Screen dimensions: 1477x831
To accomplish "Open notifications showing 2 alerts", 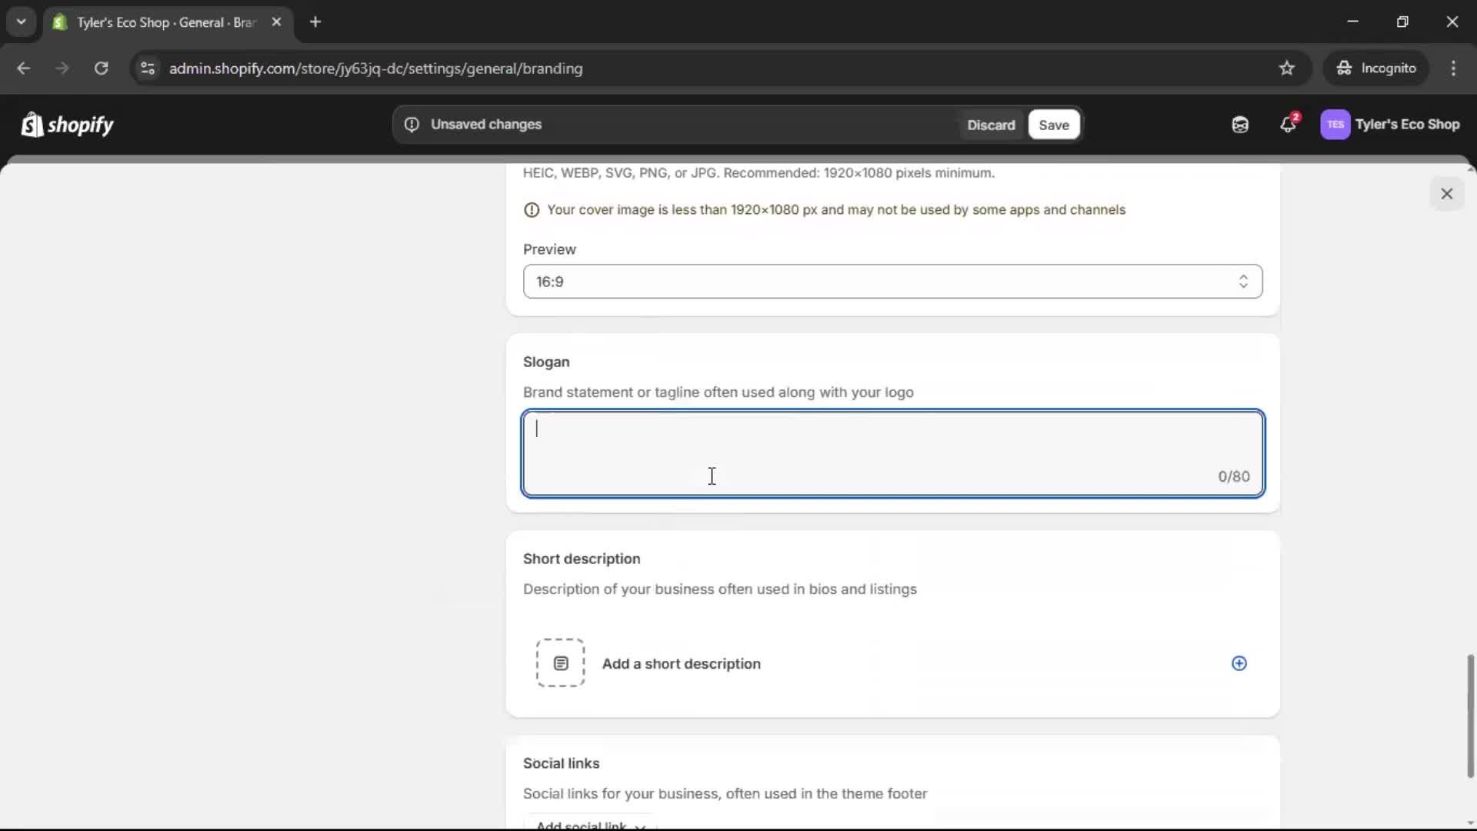I will click(x=1289, y=124).
